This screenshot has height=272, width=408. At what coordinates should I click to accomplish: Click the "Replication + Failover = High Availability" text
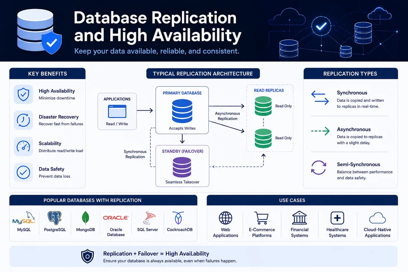156,254
